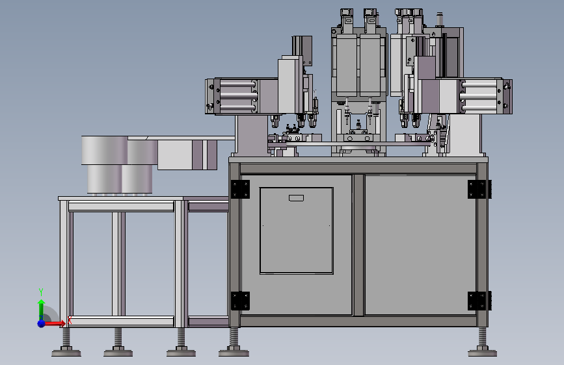Select the upper-right black door hinge

pyautogui.click(x=479, y=190)
